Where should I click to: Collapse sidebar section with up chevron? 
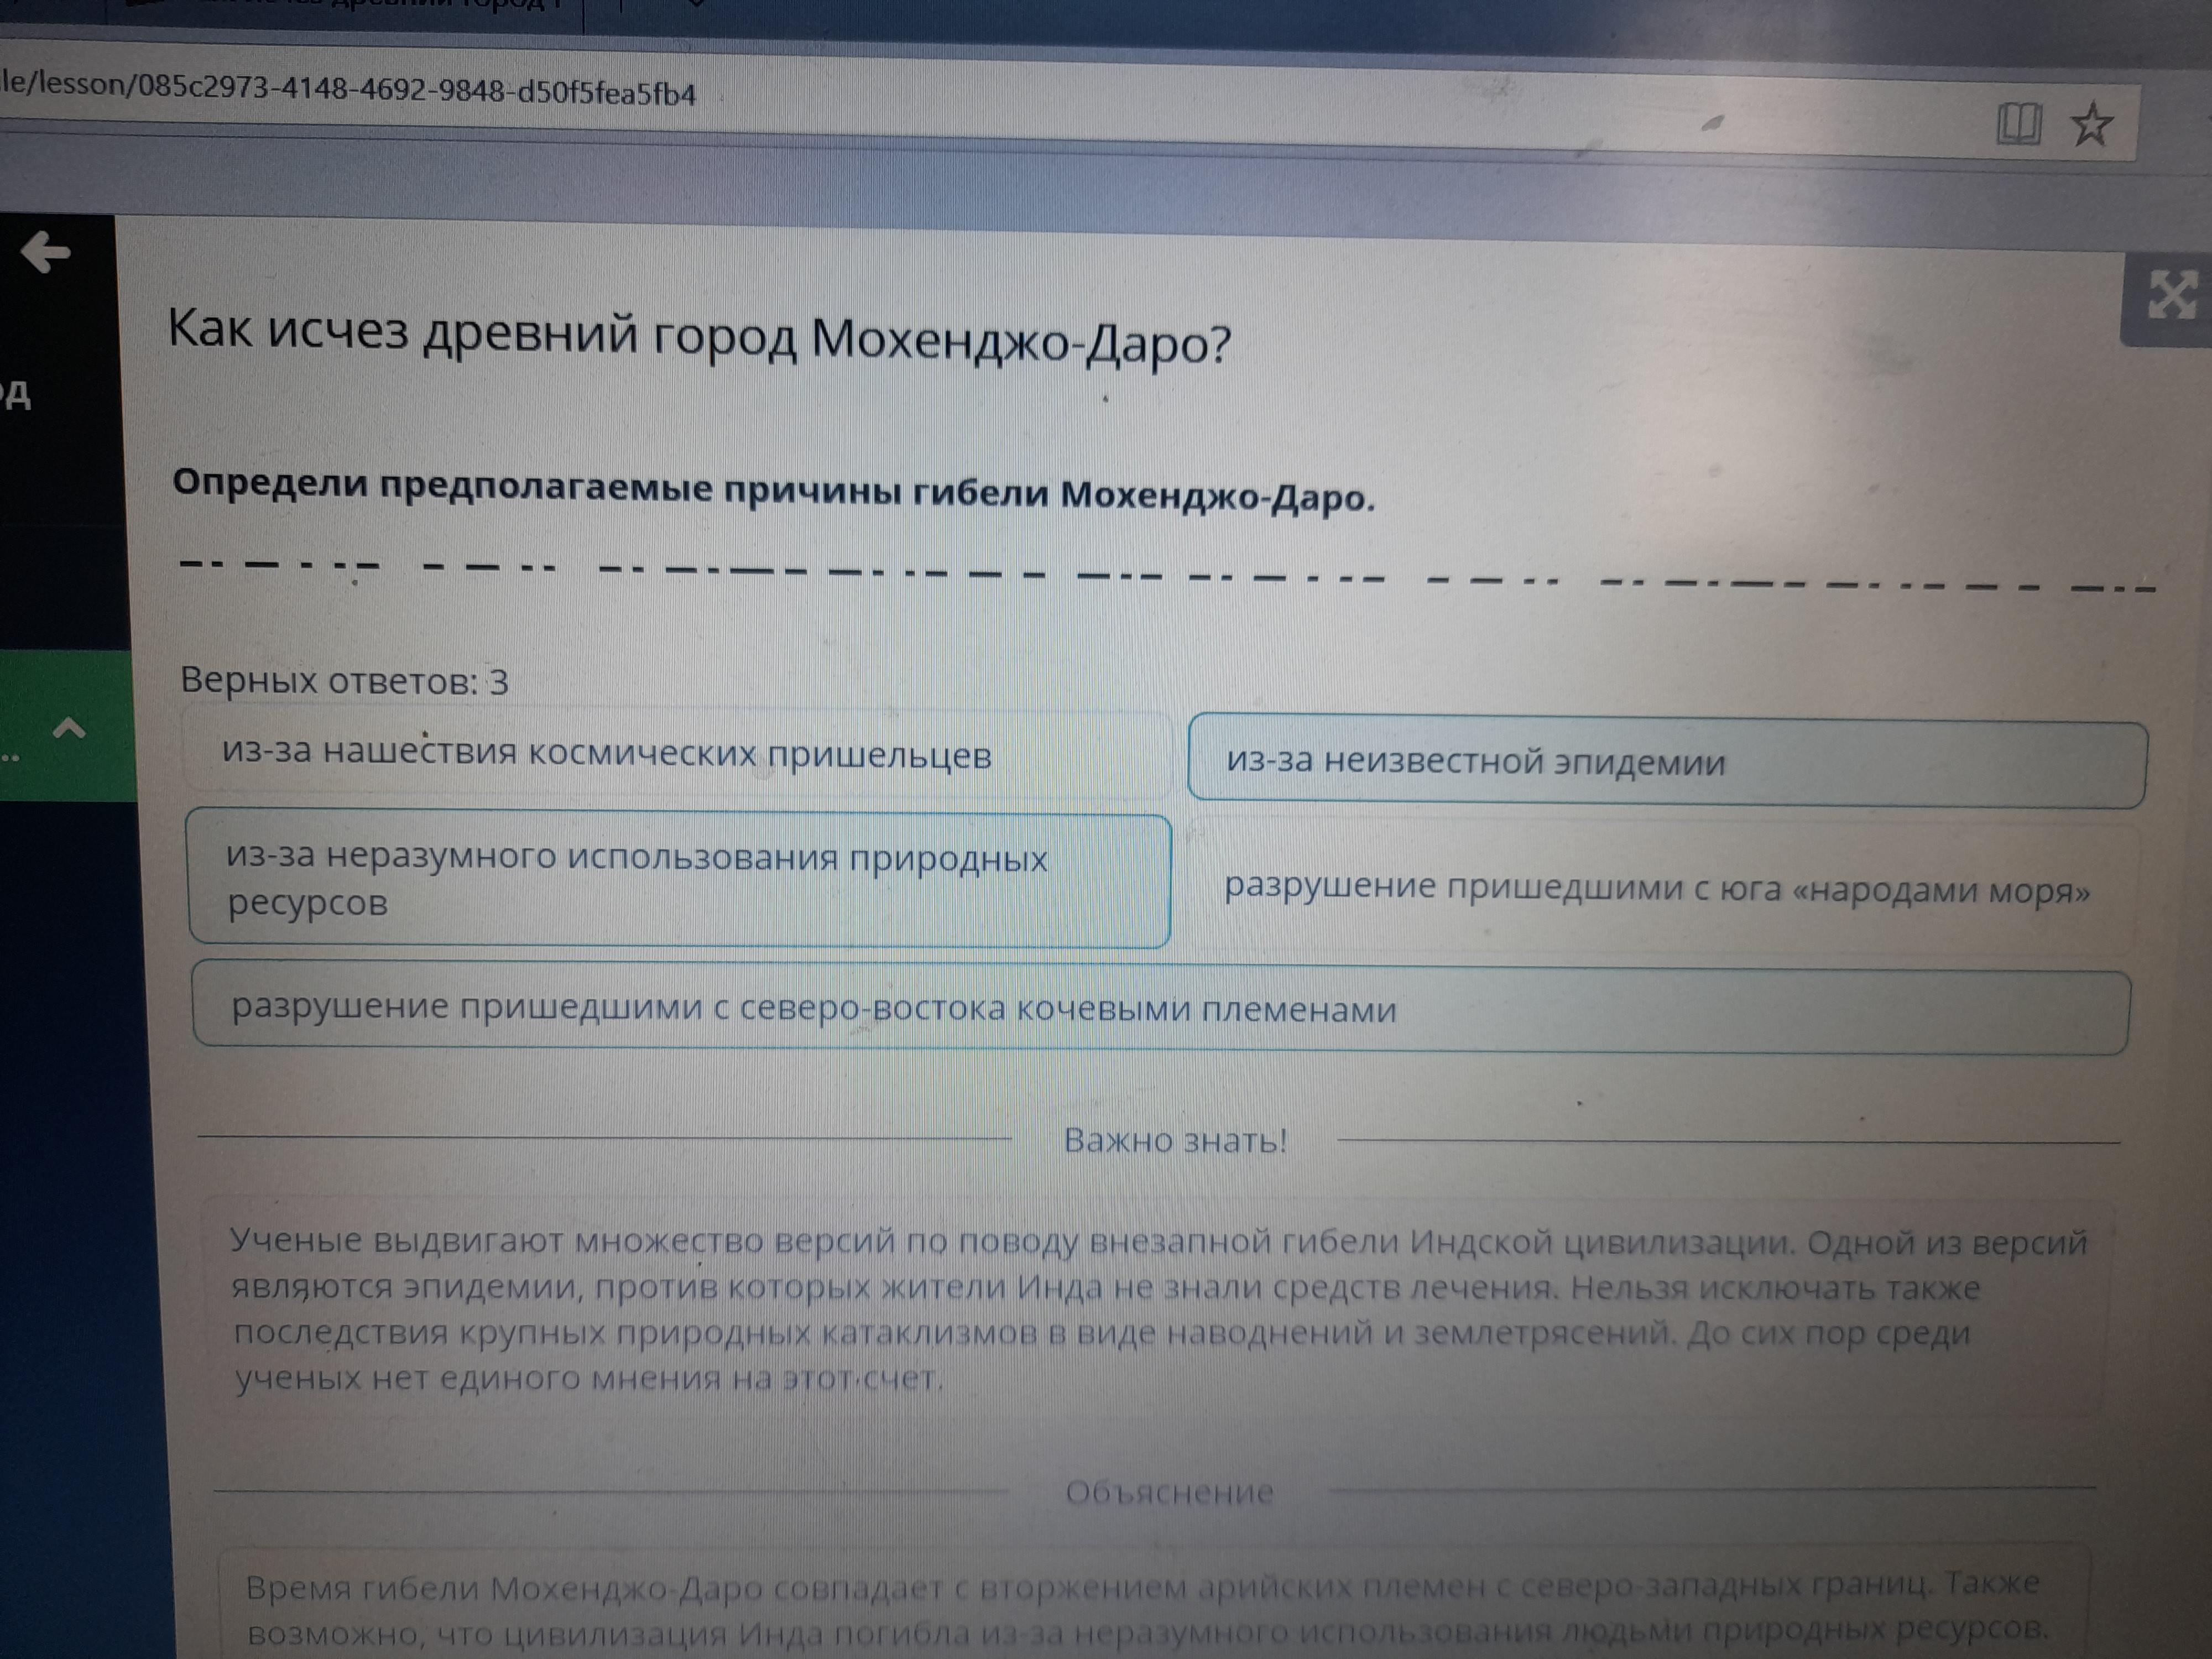click(x=68, y=728)
